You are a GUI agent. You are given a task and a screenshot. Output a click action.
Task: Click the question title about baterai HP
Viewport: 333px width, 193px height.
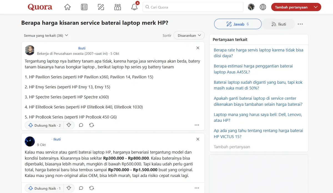tap(95, 23)
